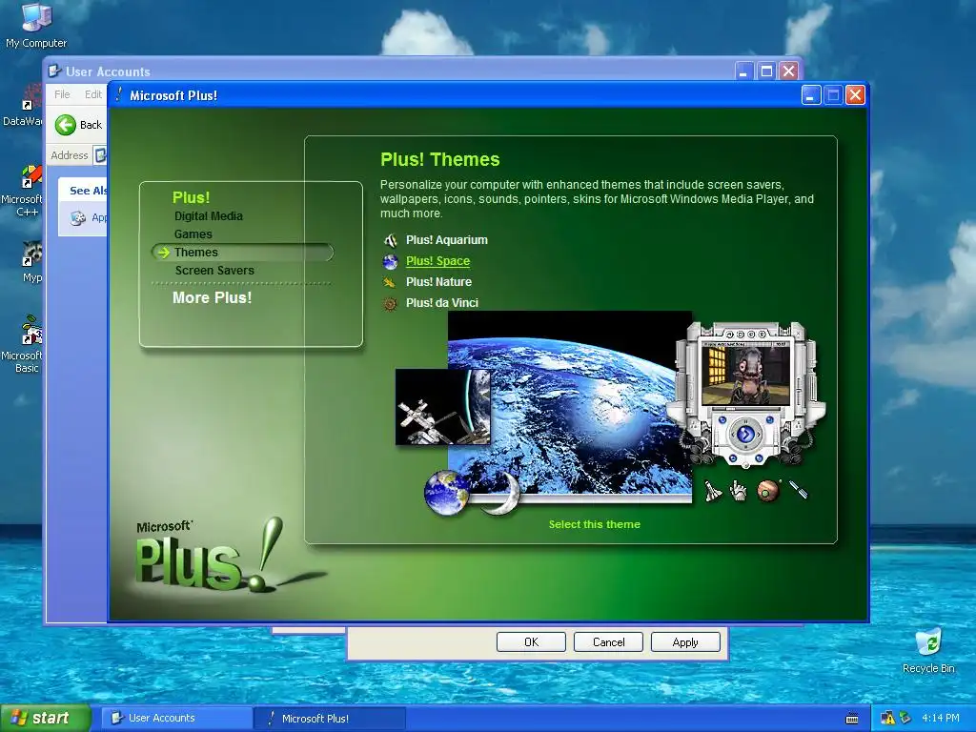Click Back in User Accounts window

(78, 125)
